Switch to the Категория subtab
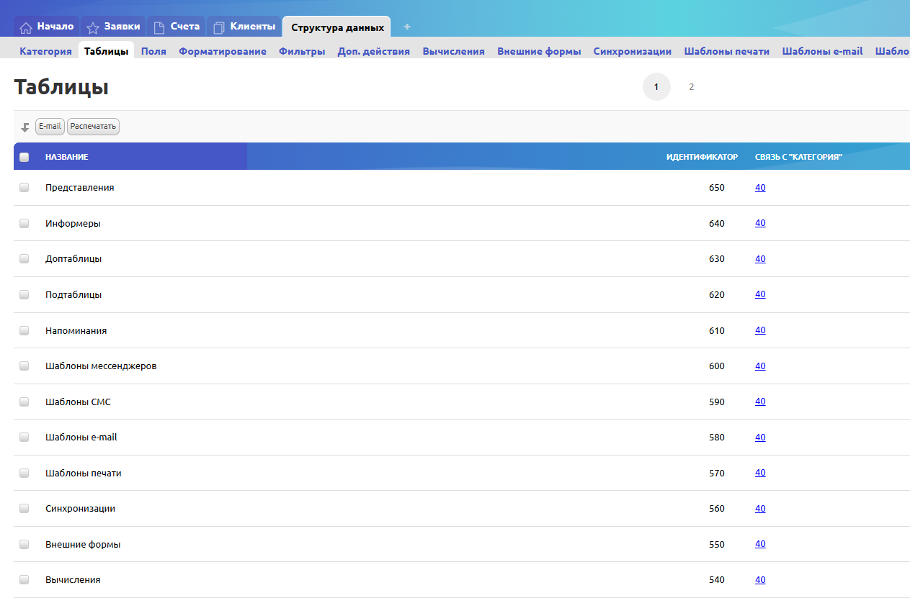Image resolution: width=910 pixels, height=598 pixels. (x=45, y=51)
